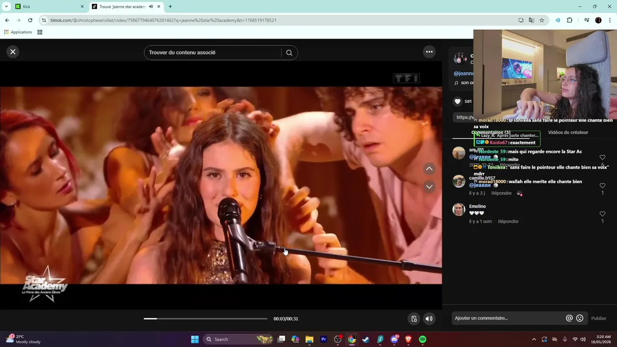Click the picture-in-picture icon beside volume
Viewport: 617px width, 347px height.
(x=414, y=319)
